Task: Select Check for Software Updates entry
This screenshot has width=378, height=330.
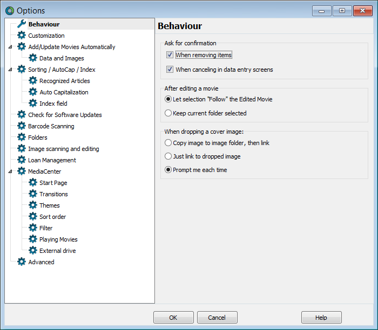Action: coord(65,115)
